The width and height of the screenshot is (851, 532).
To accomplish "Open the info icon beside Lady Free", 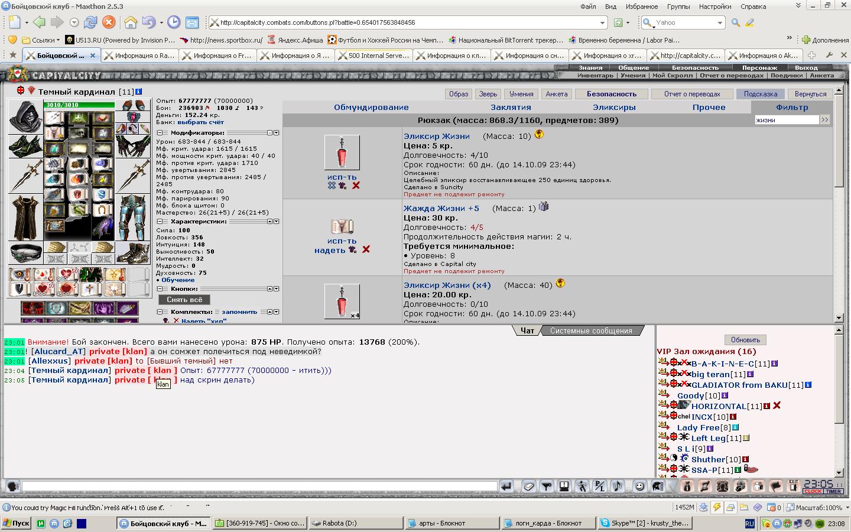I will tap(735, 427).
